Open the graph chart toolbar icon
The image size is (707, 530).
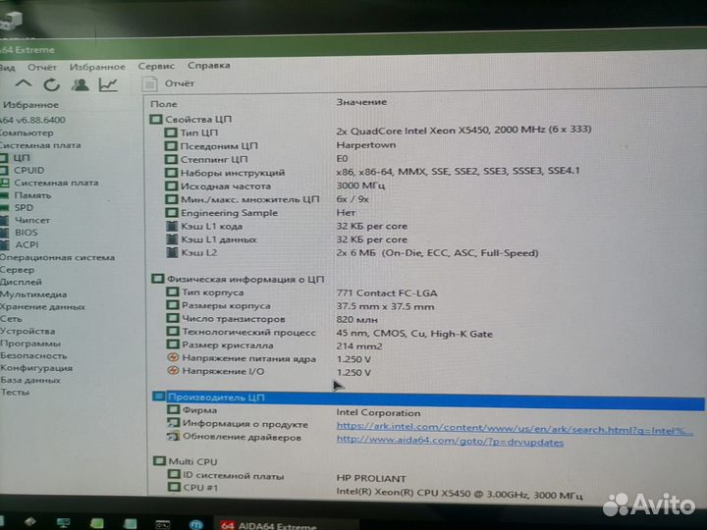click(x=108, y=84)
